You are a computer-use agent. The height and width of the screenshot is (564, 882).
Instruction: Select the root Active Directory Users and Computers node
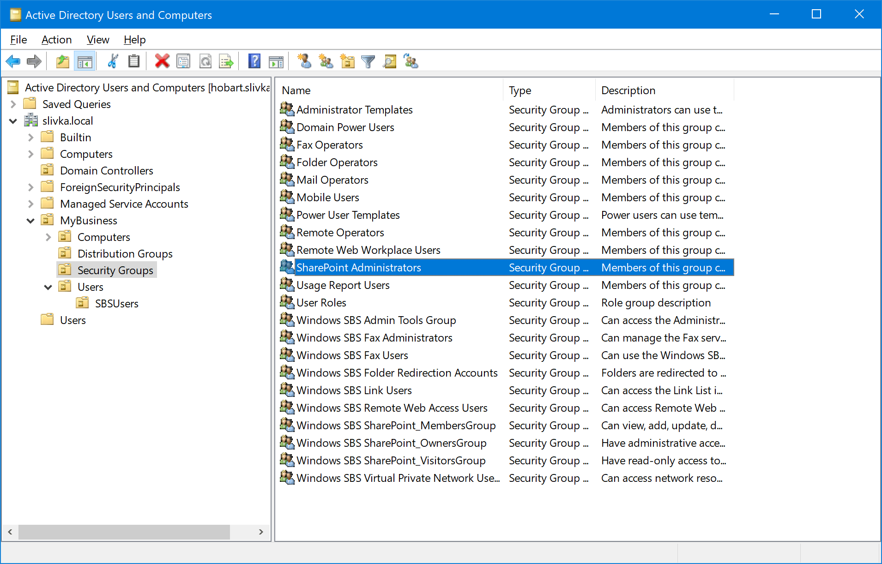147,88
